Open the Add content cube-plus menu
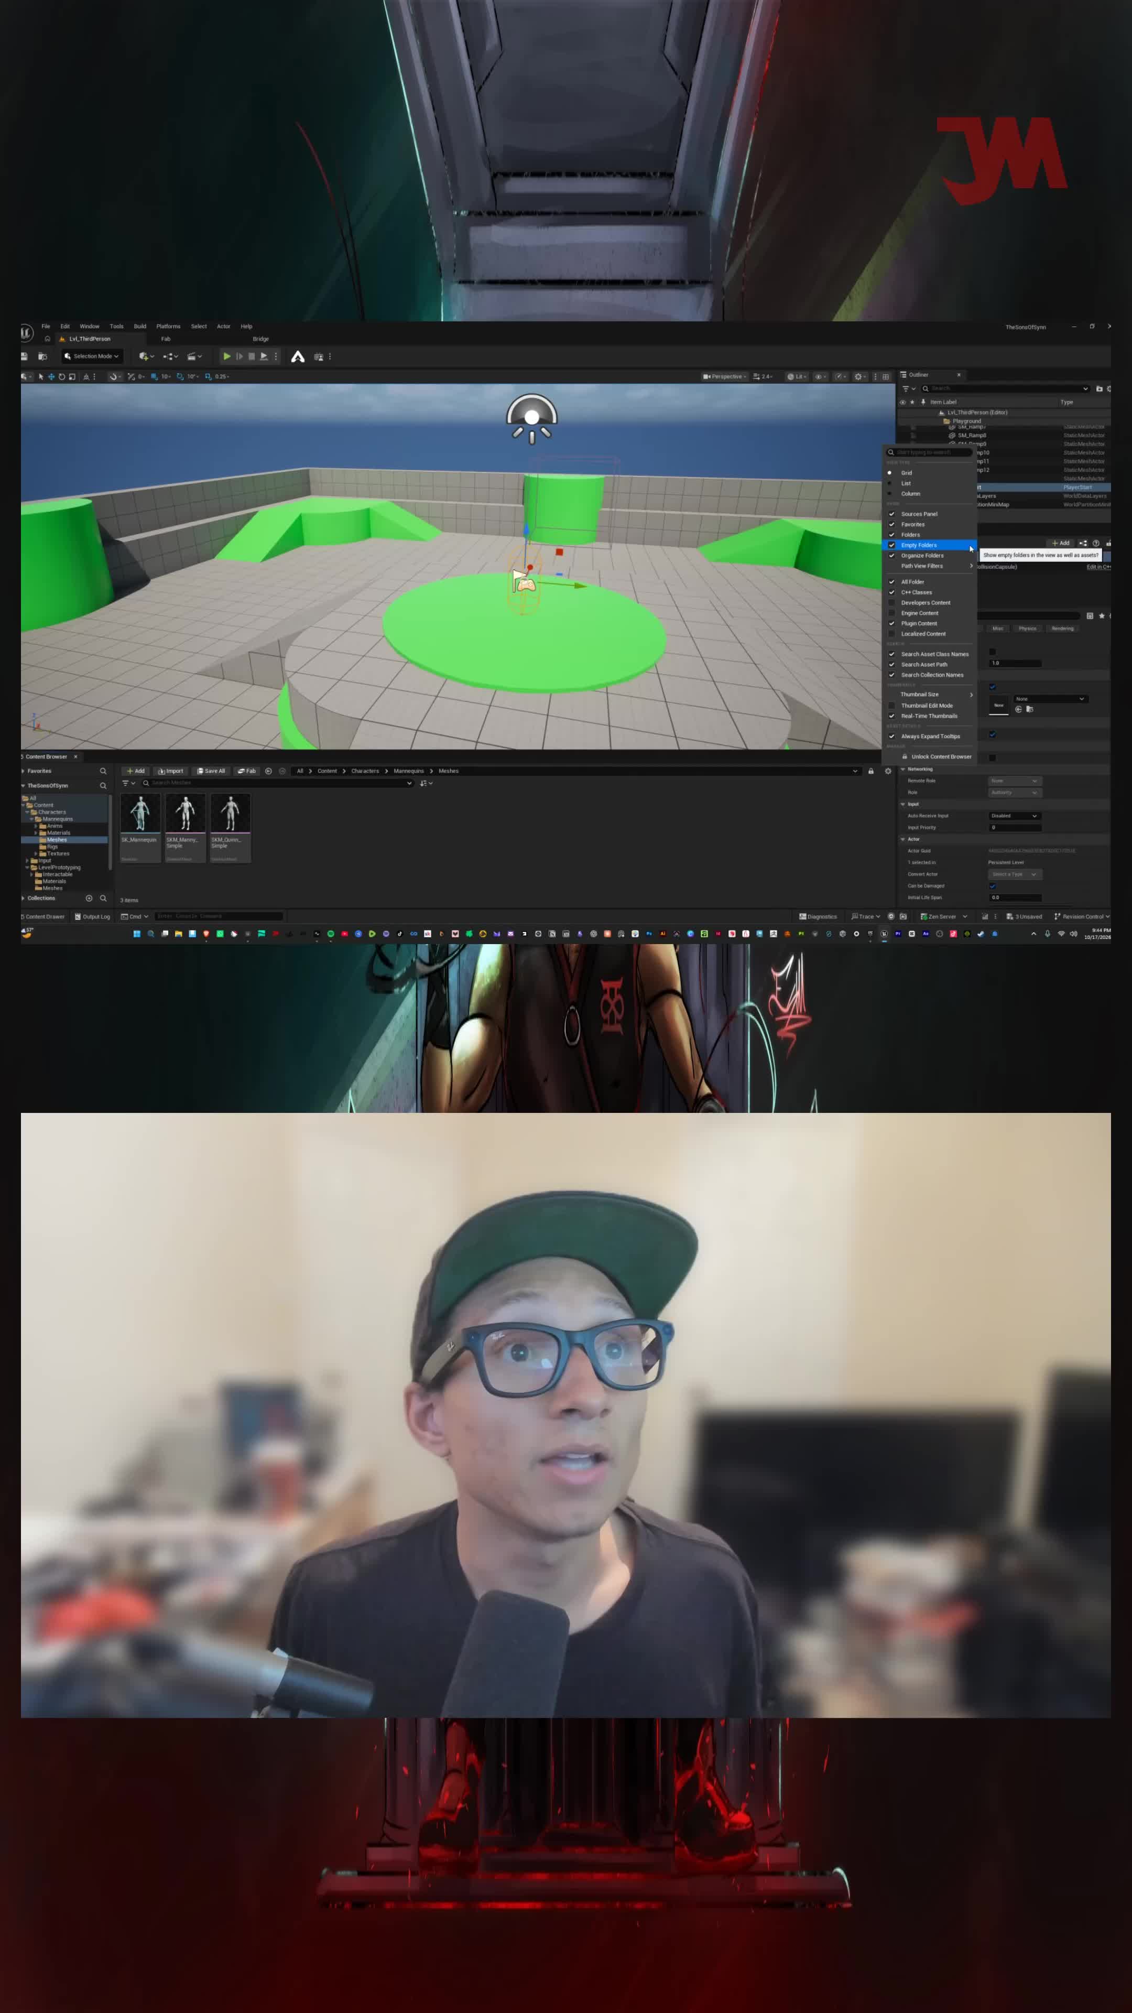The image size is (1132, 2013). coord(146,356)
